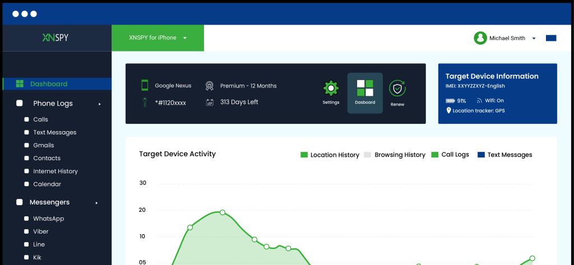The image size is (574, 265).
Task: Tick the Internet History checkbox
Action: point(26,171)
